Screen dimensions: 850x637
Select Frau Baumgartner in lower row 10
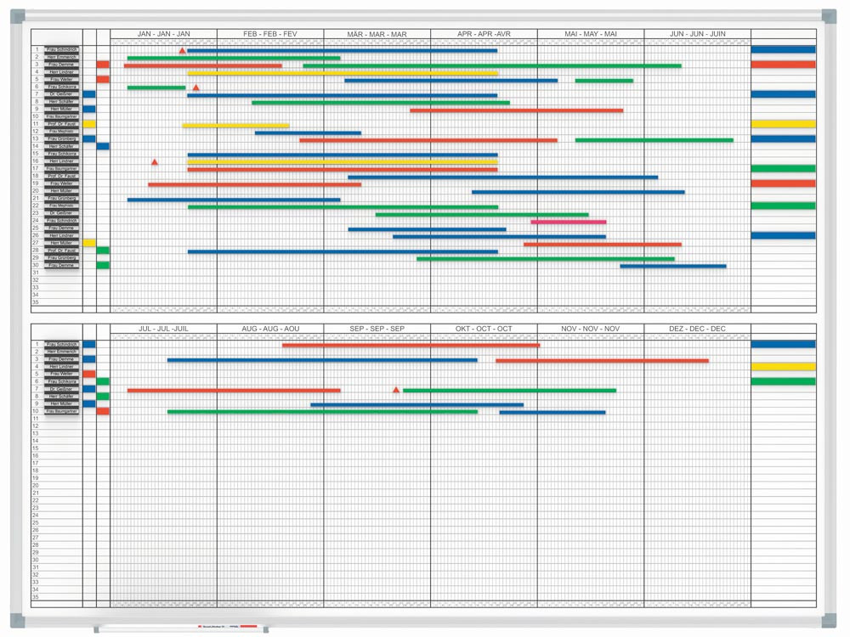click(61, 411)
